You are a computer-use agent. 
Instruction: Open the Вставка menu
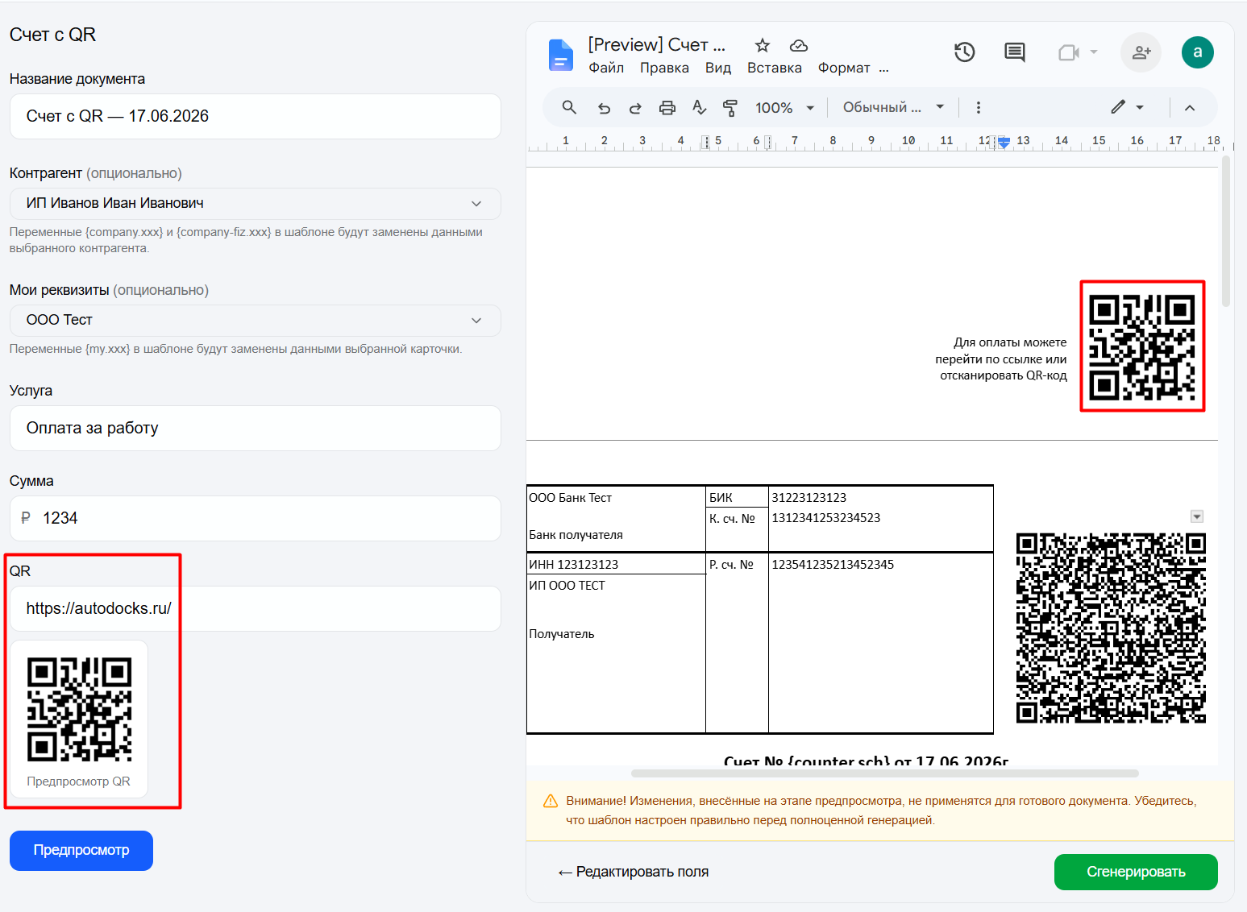[775, 68]
